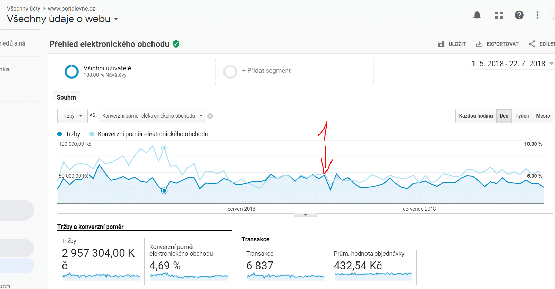Open the date range picker
Screen dimensions: 555x289
click(512, 64)
